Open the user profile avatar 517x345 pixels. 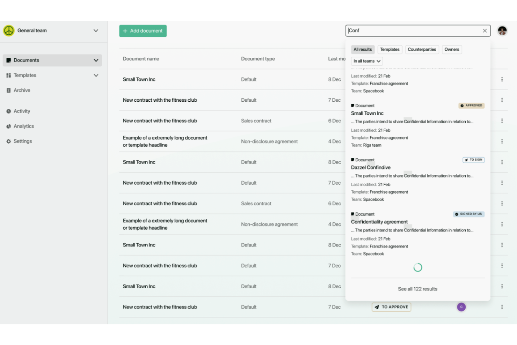click(x=502, y=31)
